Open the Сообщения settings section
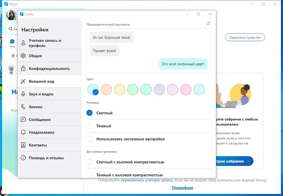 click(50, 120)
